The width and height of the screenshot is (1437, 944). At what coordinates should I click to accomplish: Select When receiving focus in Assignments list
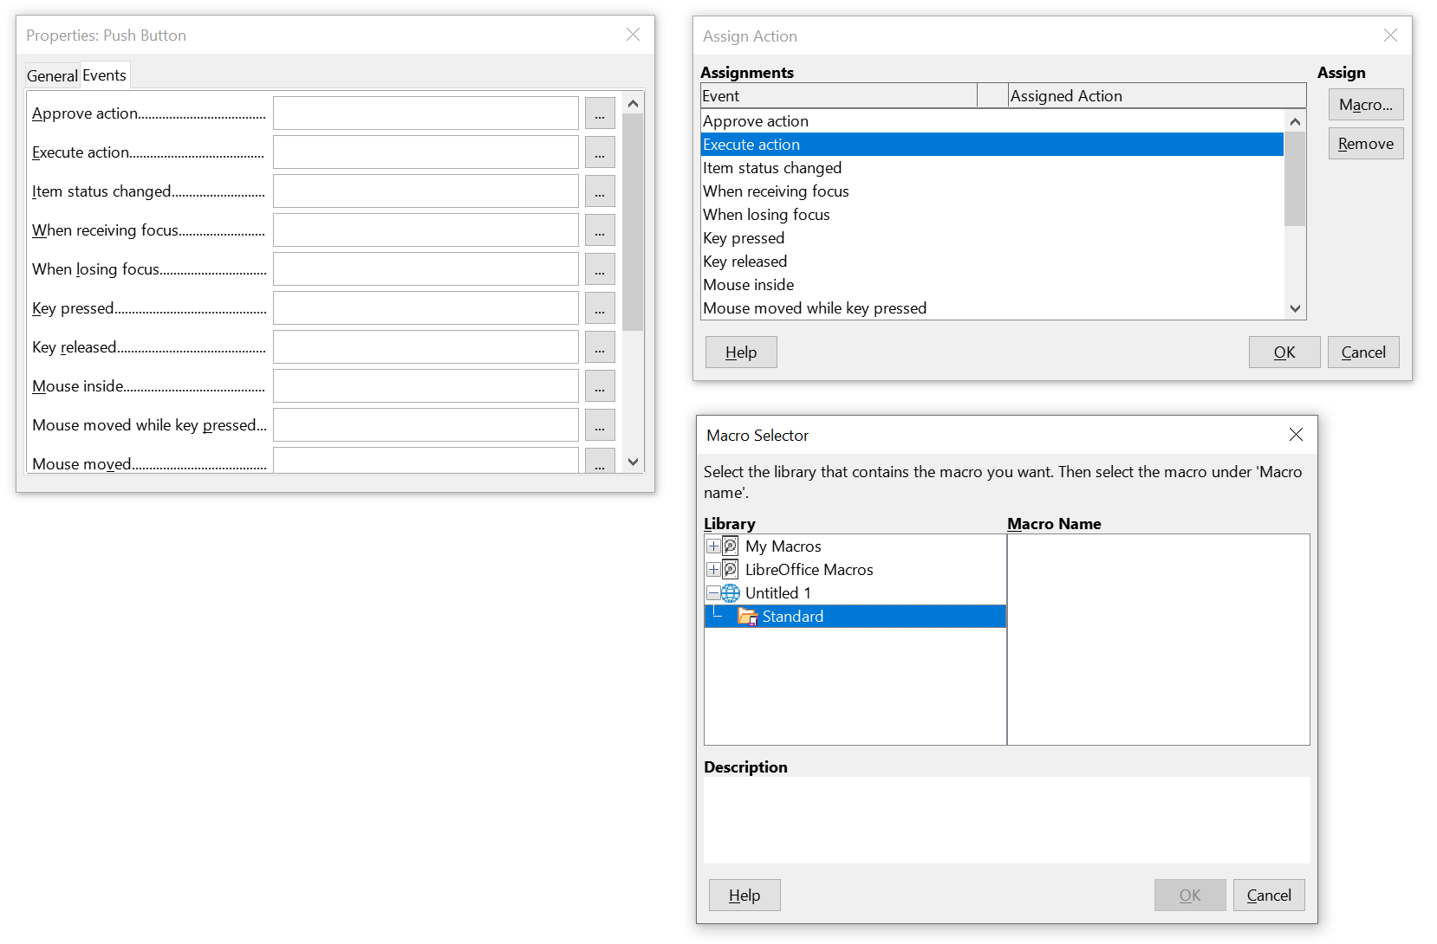[x=992, y=191]
